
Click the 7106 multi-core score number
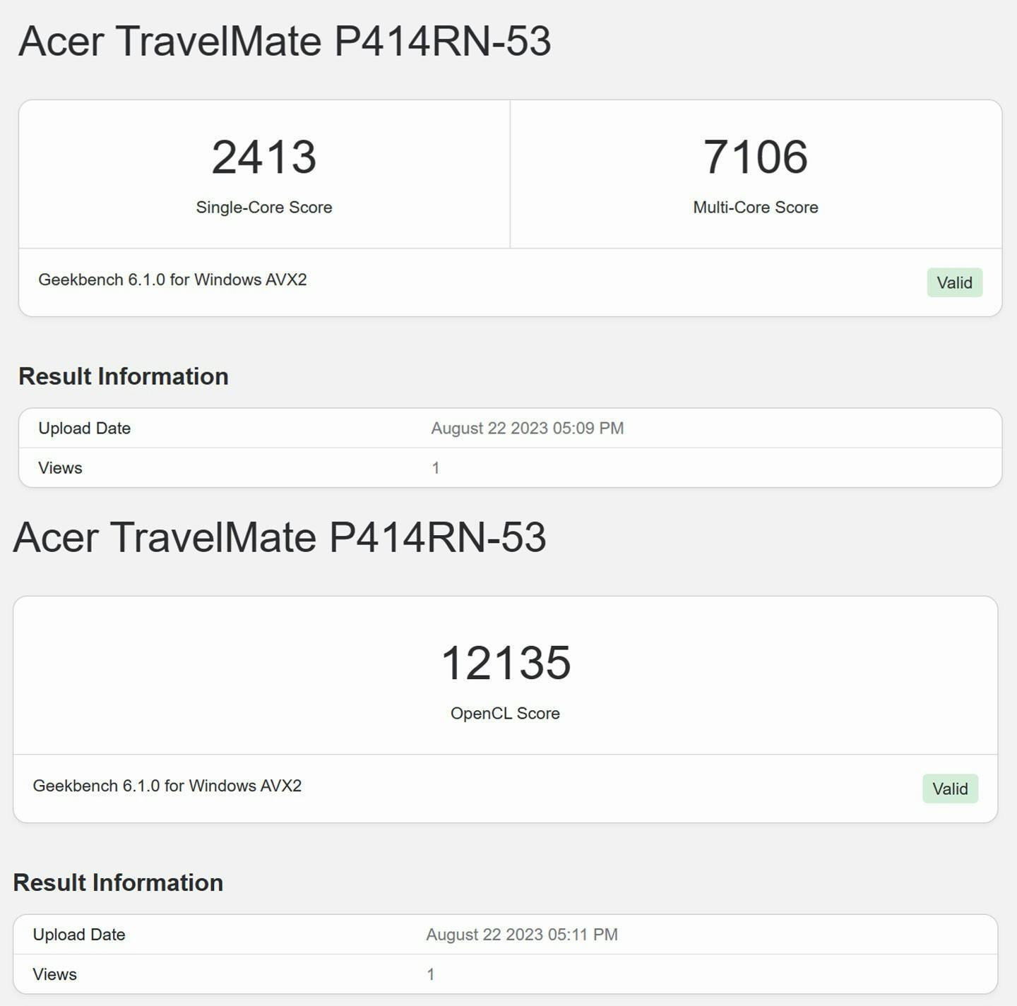755,157
